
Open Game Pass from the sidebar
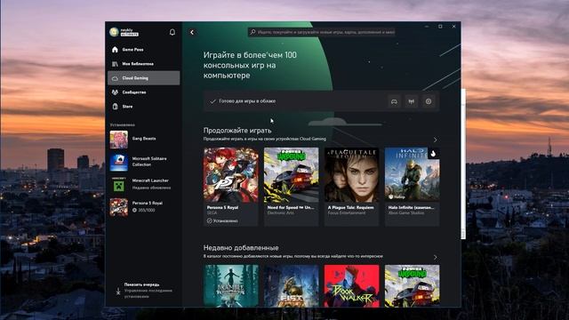pos(143,50)
